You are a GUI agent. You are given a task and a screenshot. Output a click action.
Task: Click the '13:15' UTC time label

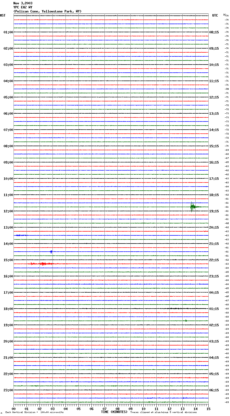coord(214,114)
